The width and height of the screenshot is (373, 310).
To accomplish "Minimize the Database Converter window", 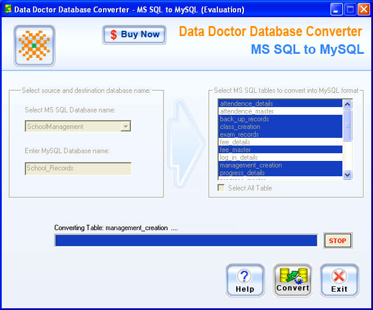I will click(x=336, y=9).
